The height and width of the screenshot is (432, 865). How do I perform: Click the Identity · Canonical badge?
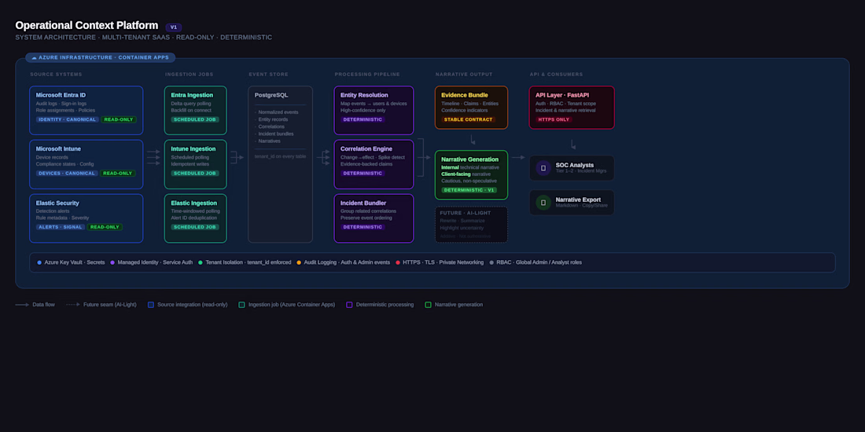click(x=68, y=119)
